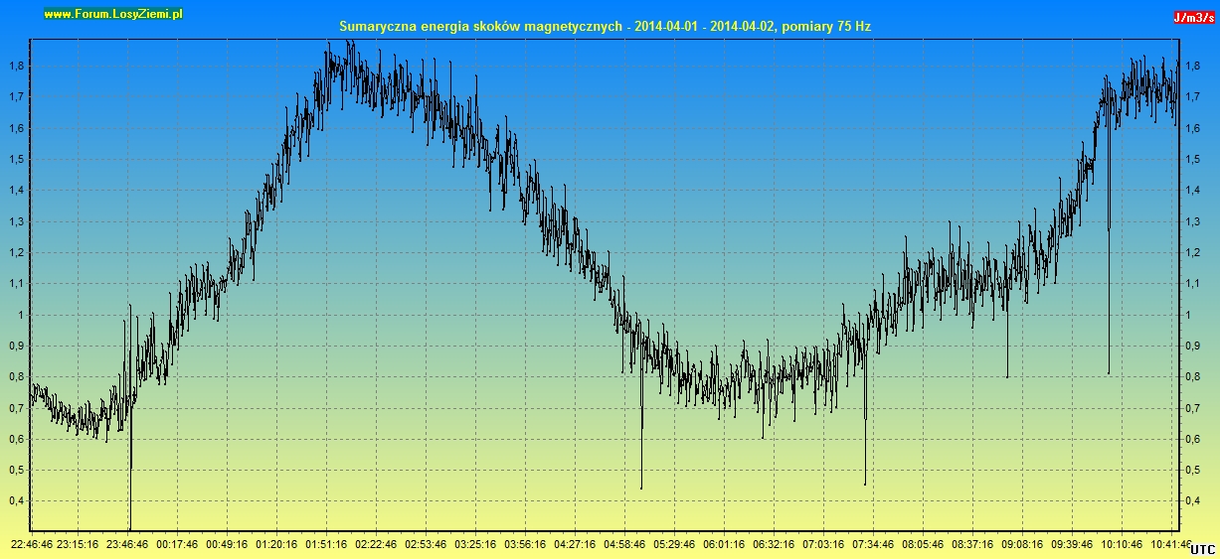This screenshot has width=1220, height=559.
Task: Click the 1,8 value on right axis
Action: (1192, 66)
